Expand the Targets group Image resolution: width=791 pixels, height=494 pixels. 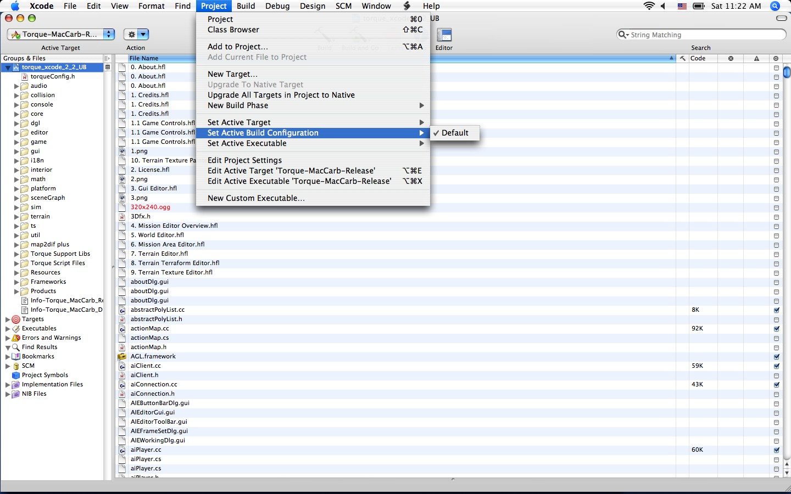click(8, 319)
